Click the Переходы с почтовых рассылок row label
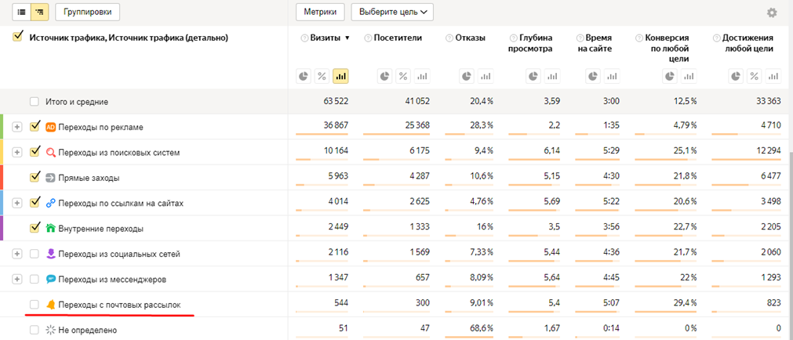The image size is (793, 340). coord(119,304)
